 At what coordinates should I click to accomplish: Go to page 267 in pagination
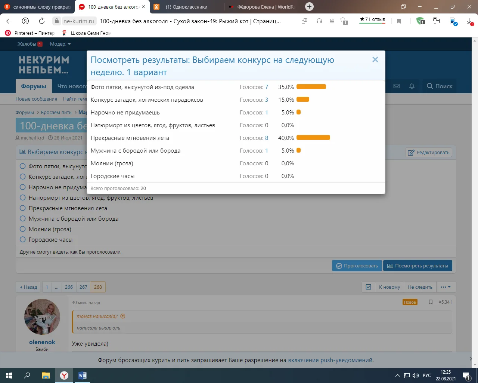point(83,287)
